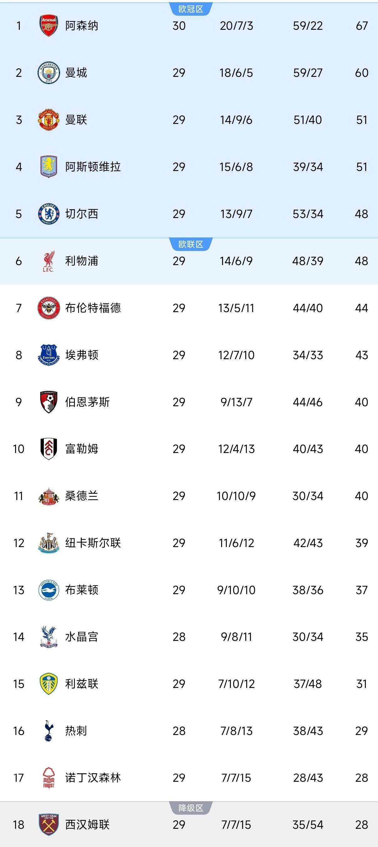Click the Everton club crest
Screen dimensions: 378x847
click(49, 355)
